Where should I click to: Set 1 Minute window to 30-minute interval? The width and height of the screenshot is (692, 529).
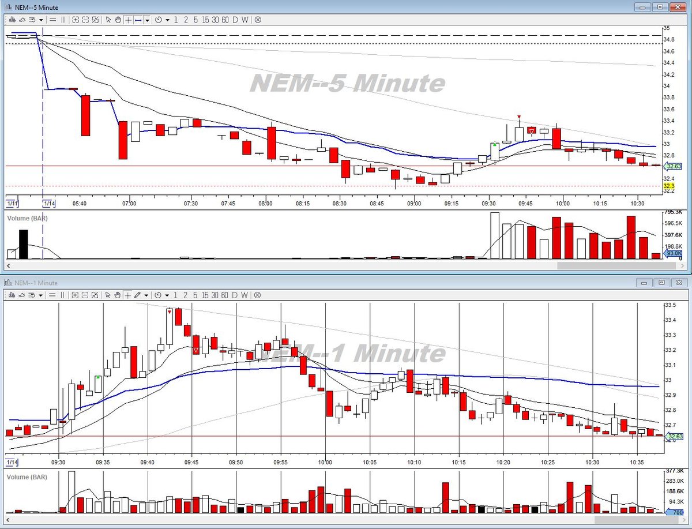tap(215, 295)
